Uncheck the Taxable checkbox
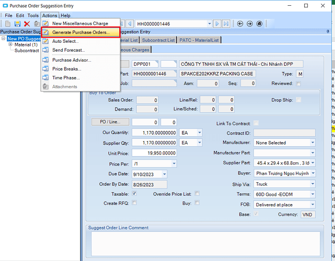 pyautogui.click(x=134, y=194)
